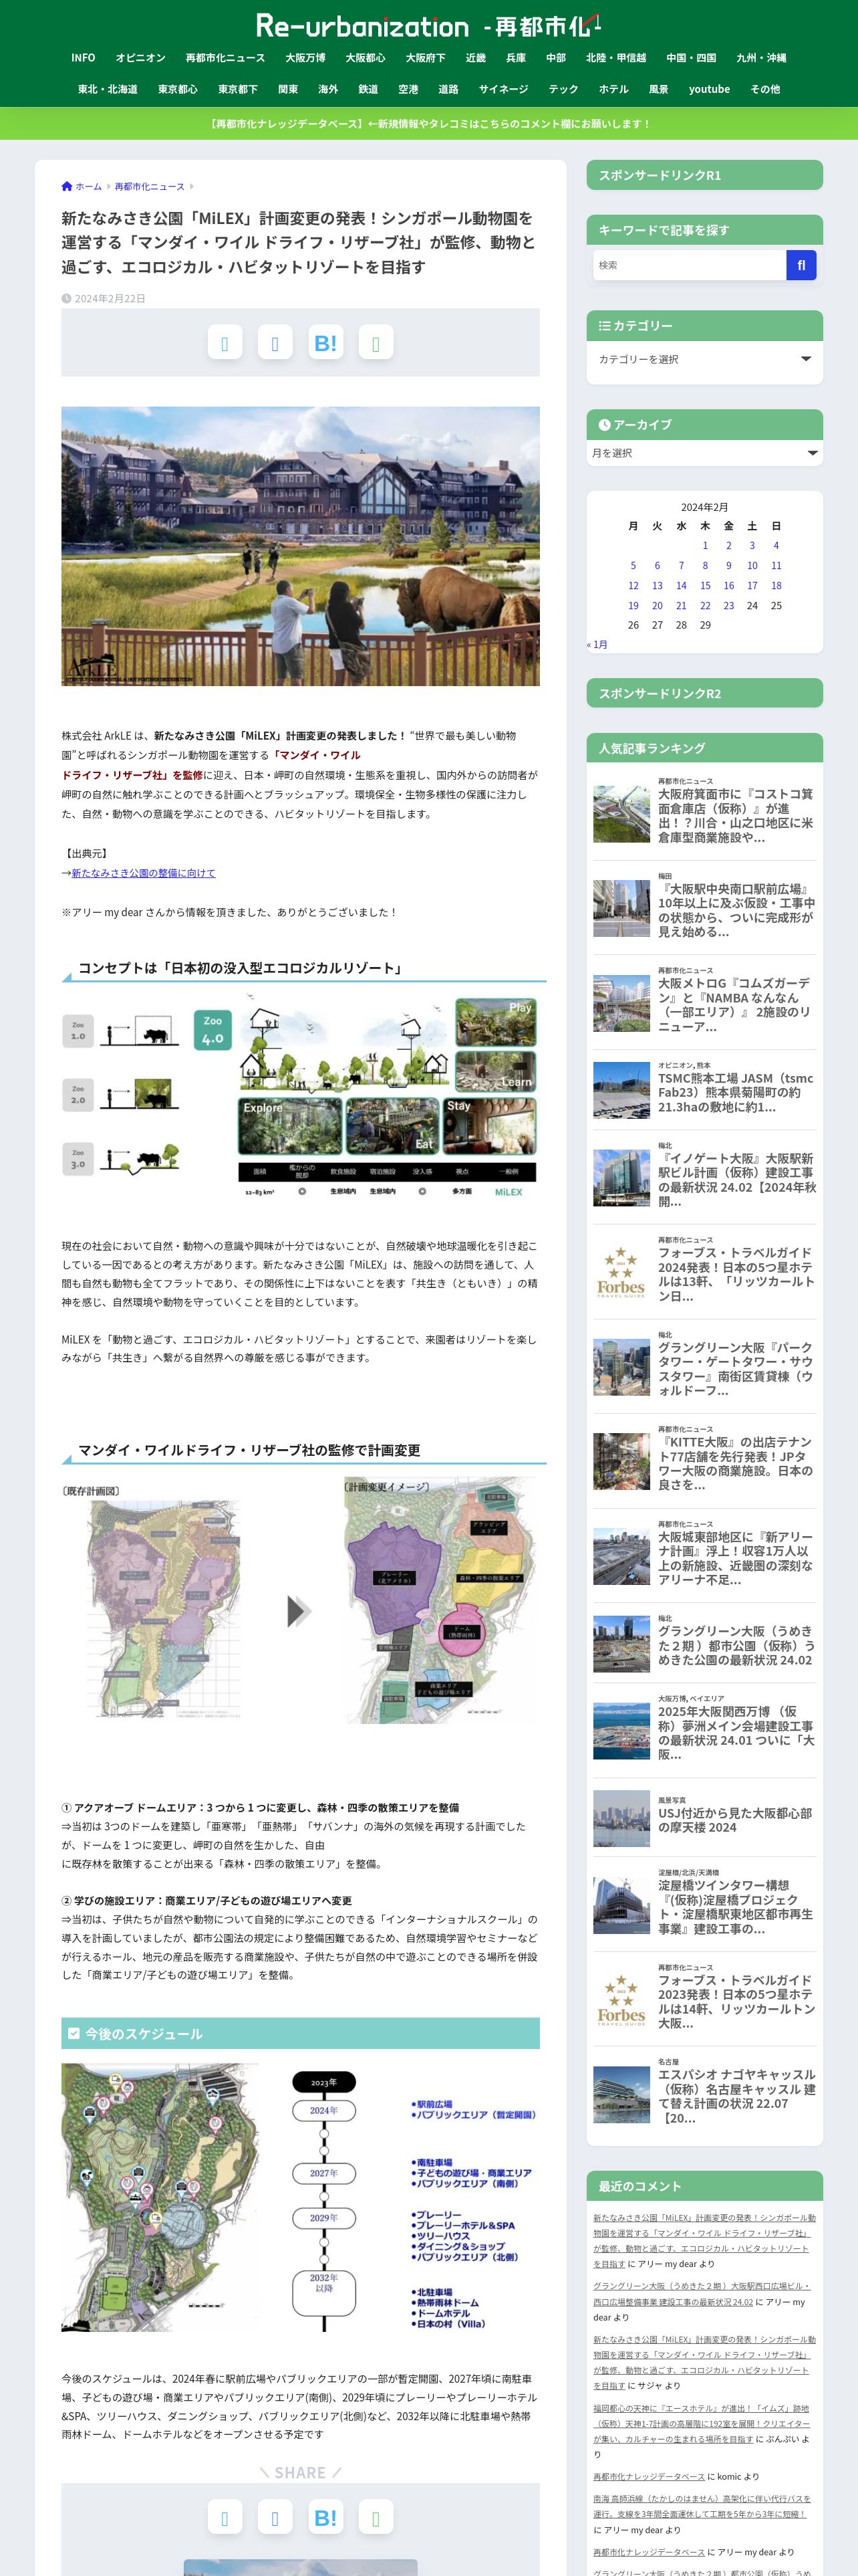
Task: Select calendar date 9
Action: pos(729,565)
